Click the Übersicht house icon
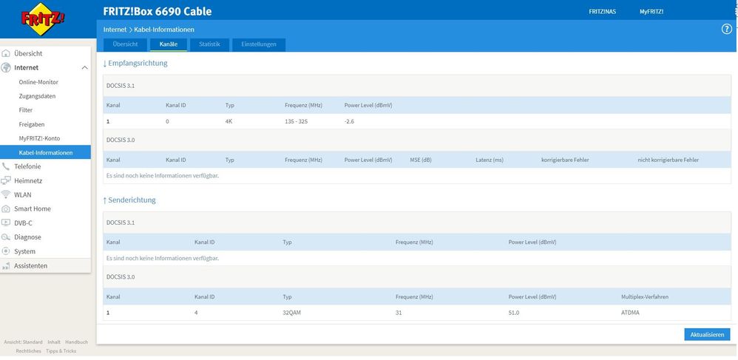Image resolution: width=738 pixels, height=360 pixels. 6,54
